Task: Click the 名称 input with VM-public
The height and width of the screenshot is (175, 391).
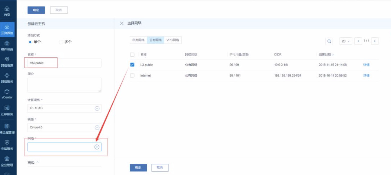Action: pyautogui.click(x=64, y=63)
